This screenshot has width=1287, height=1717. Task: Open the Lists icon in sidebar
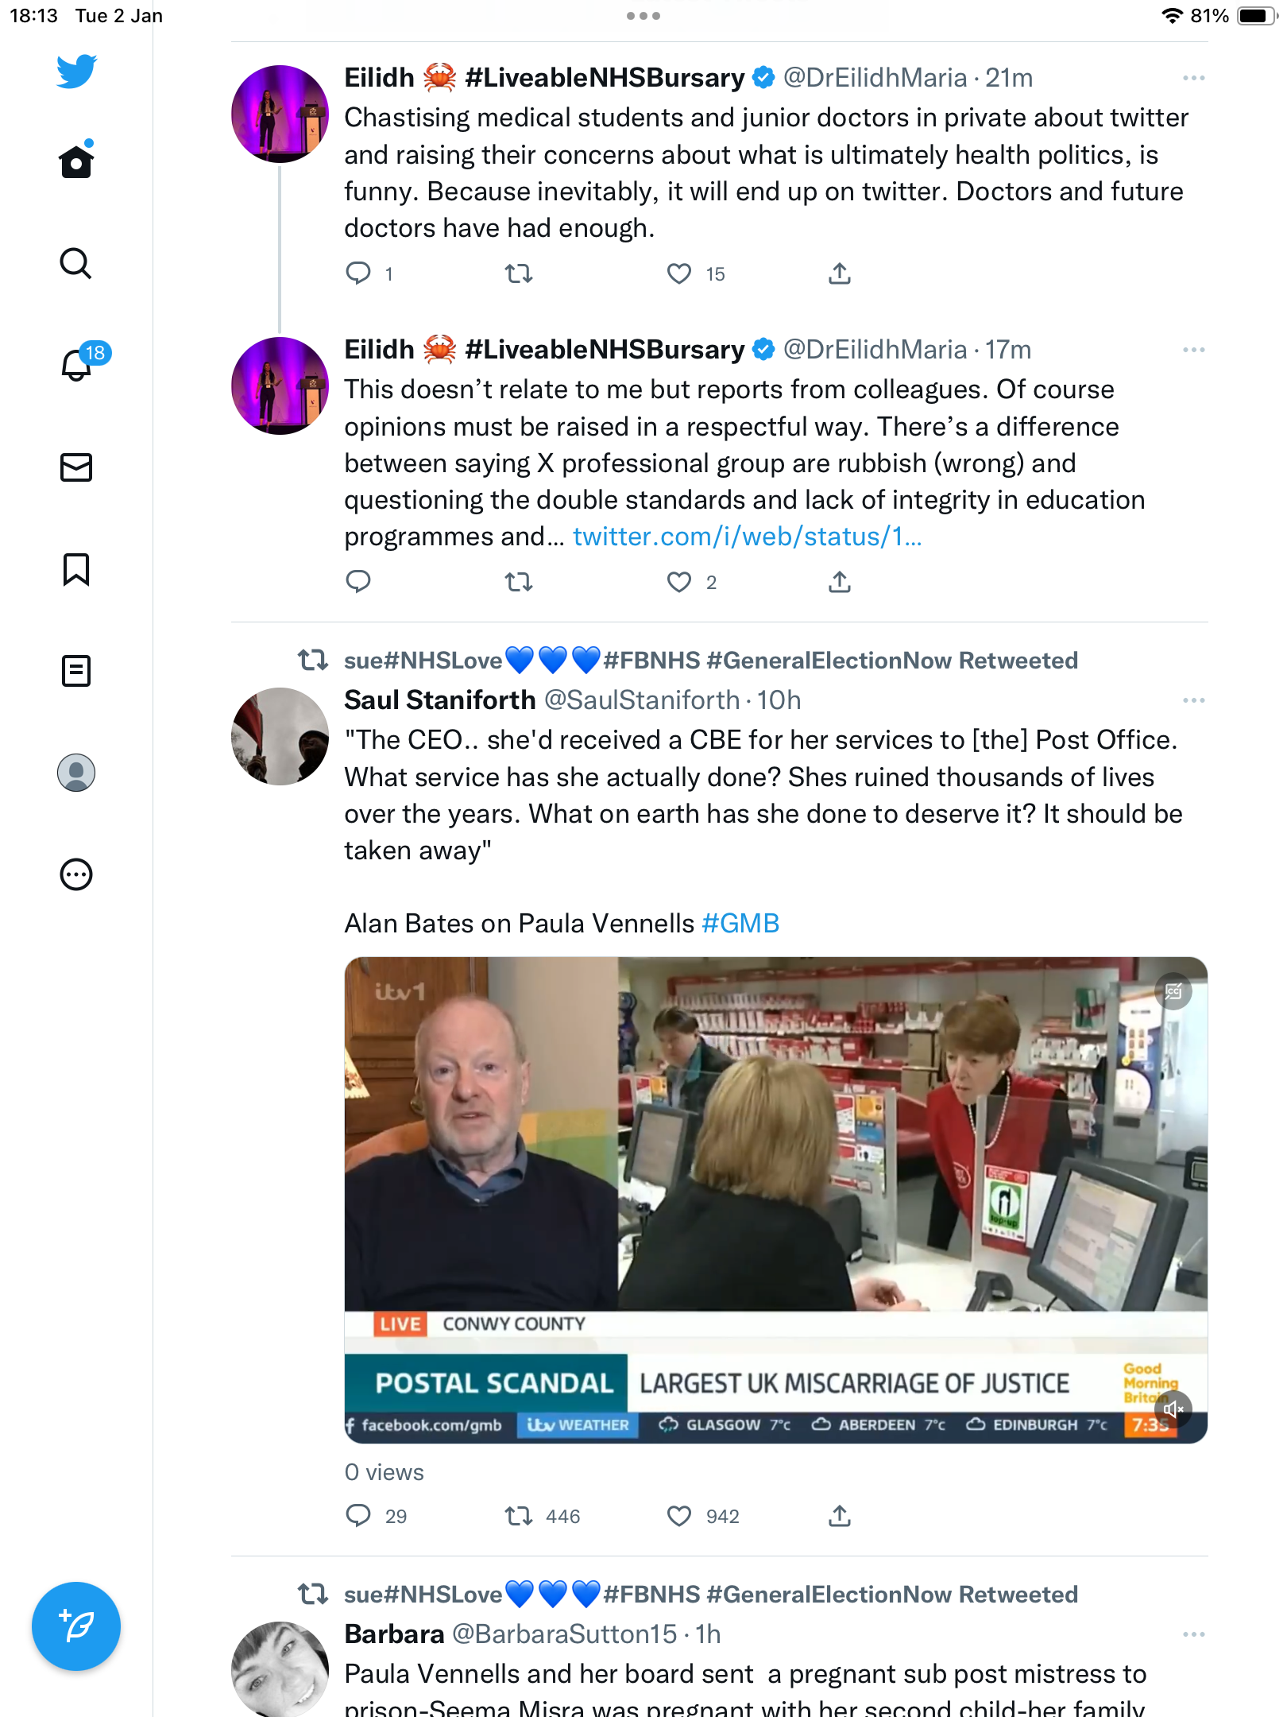(x=76, y=671)
